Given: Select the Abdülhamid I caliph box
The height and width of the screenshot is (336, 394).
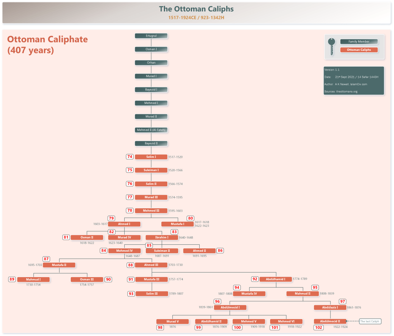Looking at the screenshot, I should click(275, 279).
